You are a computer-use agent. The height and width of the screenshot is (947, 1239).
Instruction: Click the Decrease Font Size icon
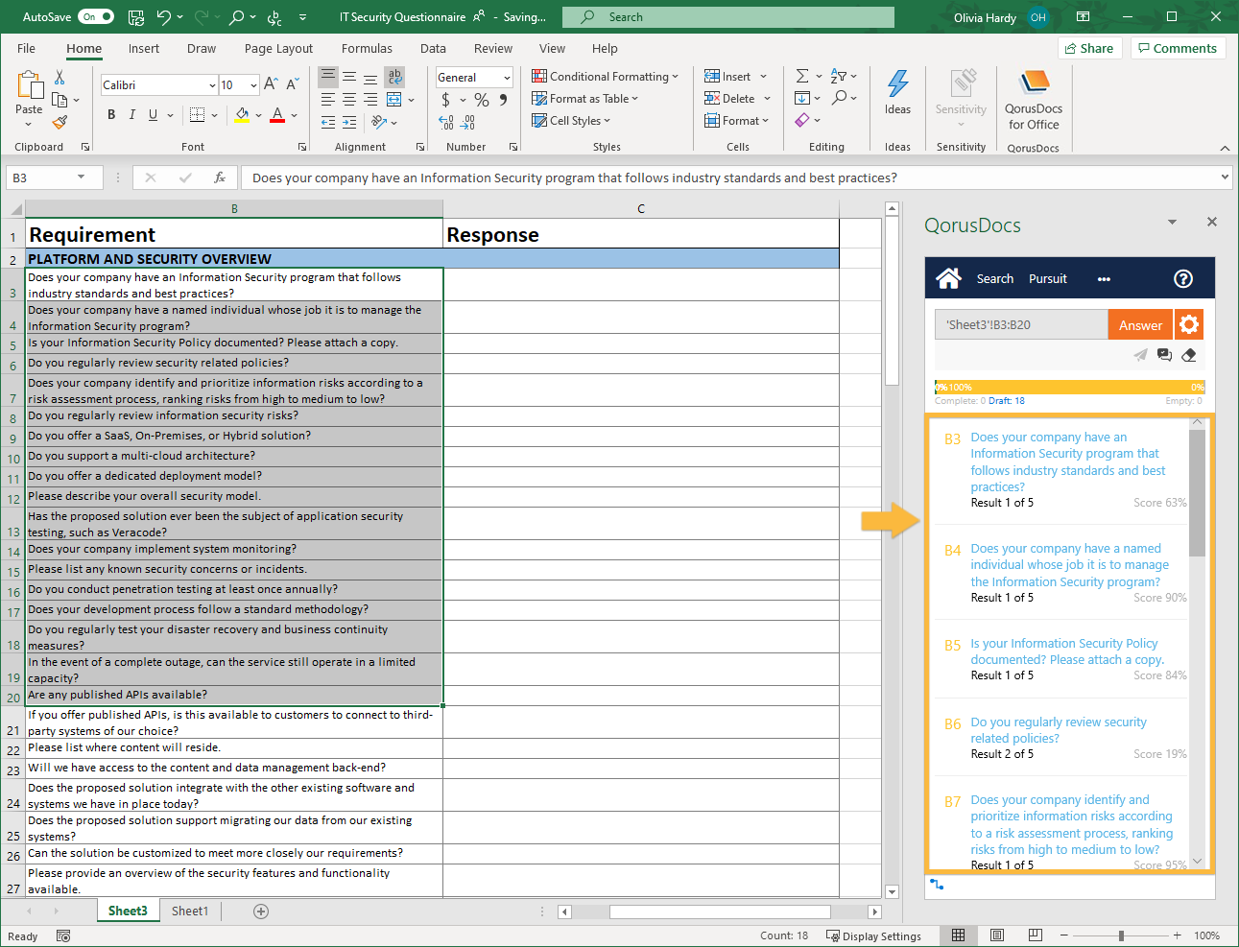[x=293, y=84]
